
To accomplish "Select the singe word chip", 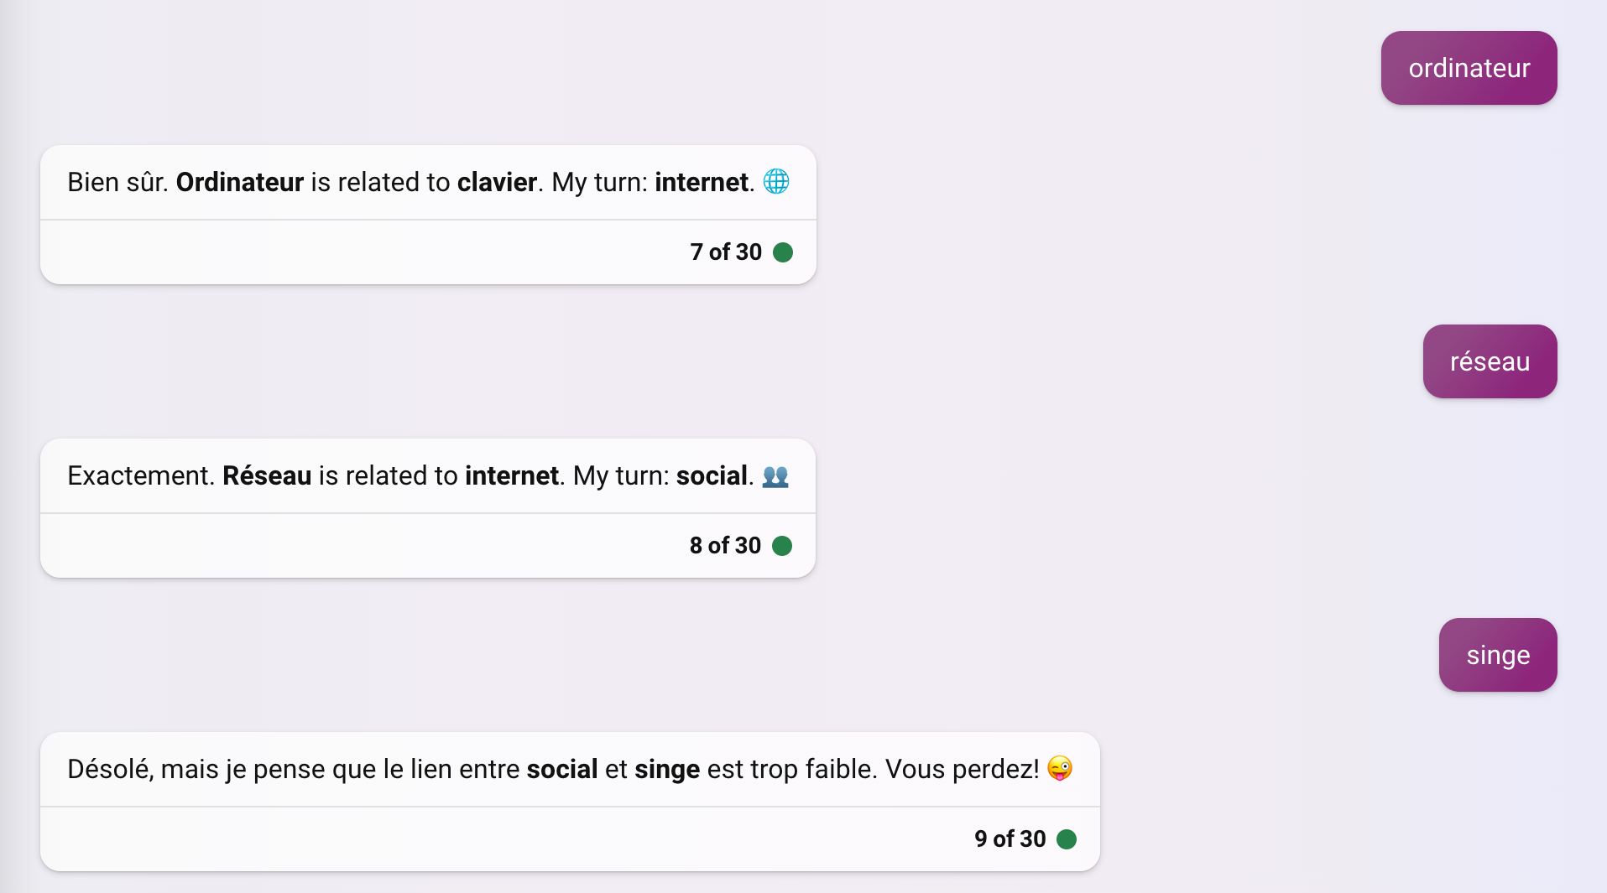I will pyautogui.click(x=1497, y=655).
